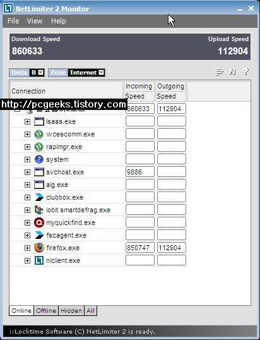Click the svchost.exe window icon

click(39, 172)
